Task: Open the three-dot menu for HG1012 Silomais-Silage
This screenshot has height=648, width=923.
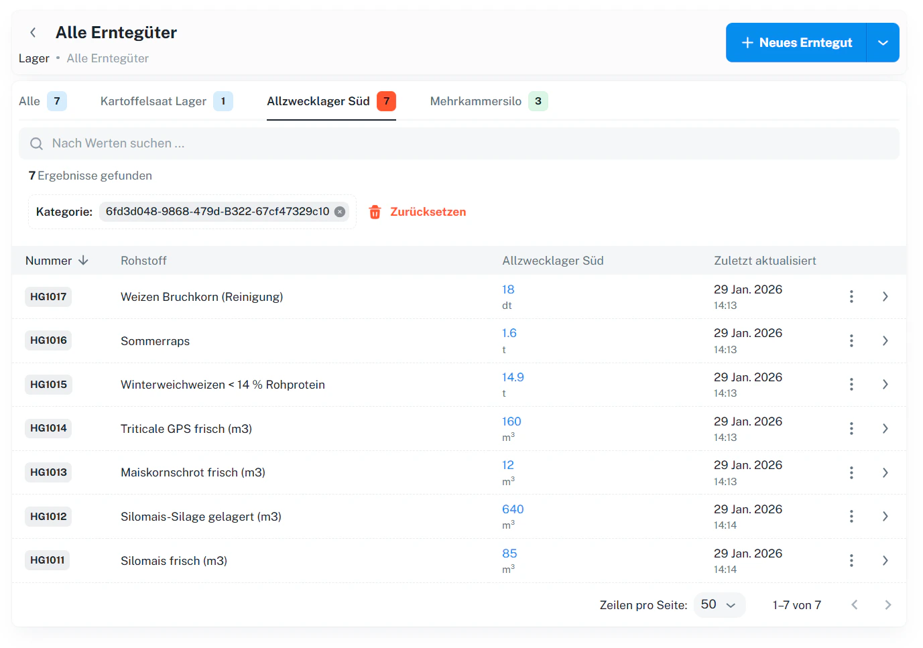Action: coord(851,516)
